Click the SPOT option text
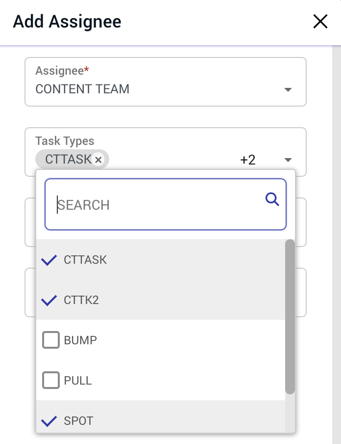The image size is (341, 444). coord(78,421)
